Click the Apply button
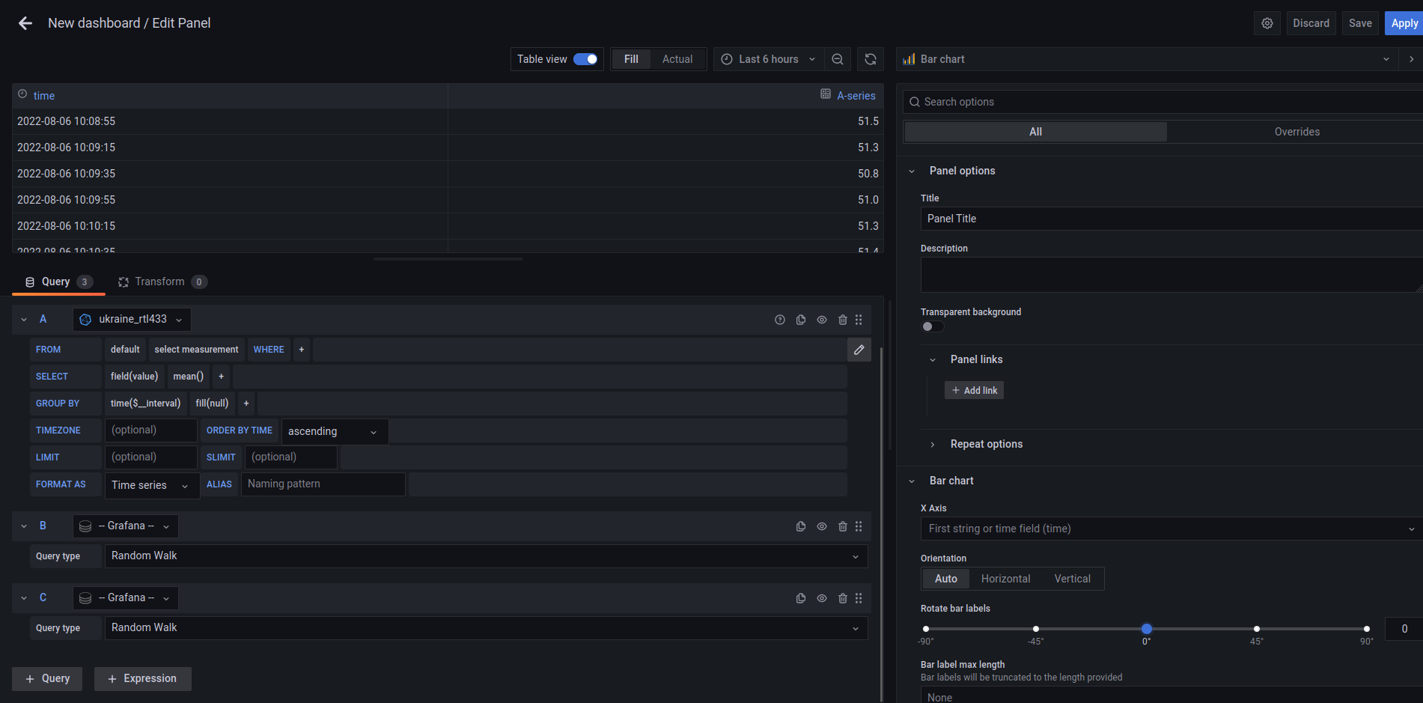 pyautogui.click(x=1404, y=22)
